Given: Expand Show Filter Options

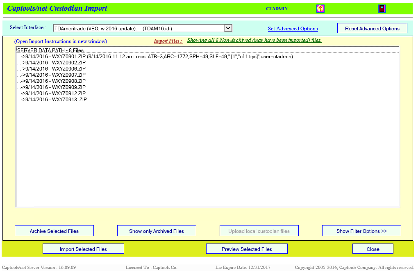Looking at the screenshot, I should pyautogui.click(x=361, y=231).
